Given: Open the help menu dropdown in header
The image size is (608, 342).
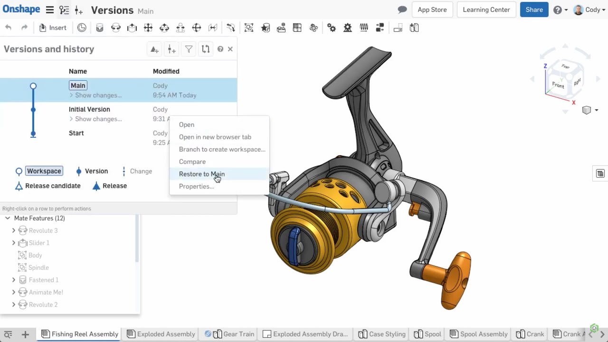Looking at the screenshot, I should [x=560, y=10].
